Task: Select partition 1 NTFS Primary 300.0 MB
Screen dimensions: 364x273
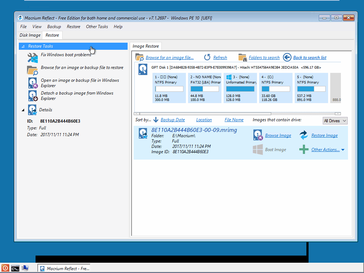Action: (x=169, y=88)
